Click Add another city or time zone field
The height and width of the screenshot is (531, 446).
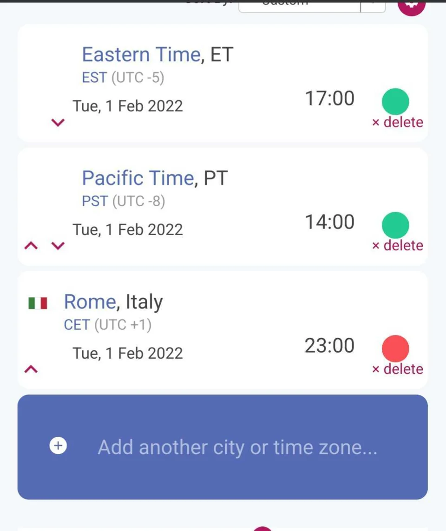[x=223, y=447]
